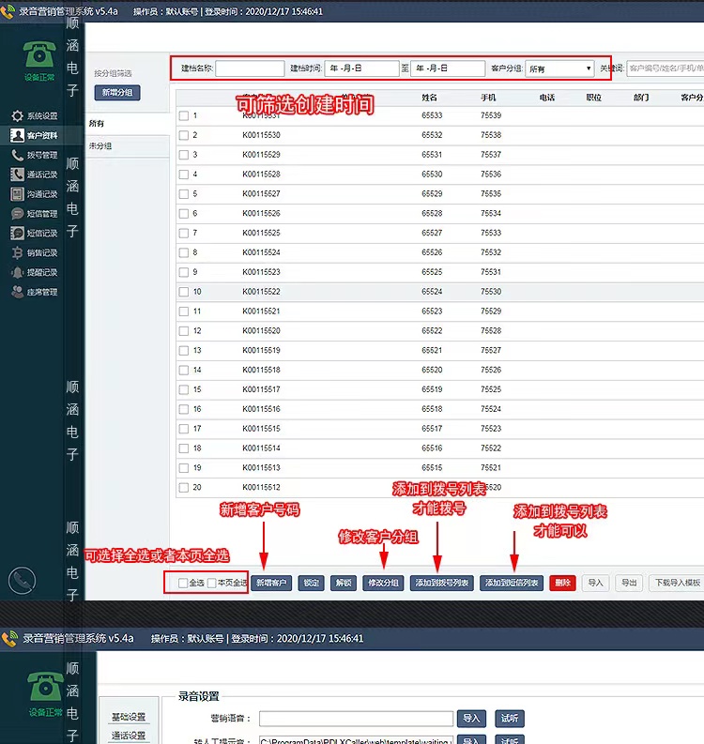
Task: Click the 导出 button
Action: click(x=629, y=583)
